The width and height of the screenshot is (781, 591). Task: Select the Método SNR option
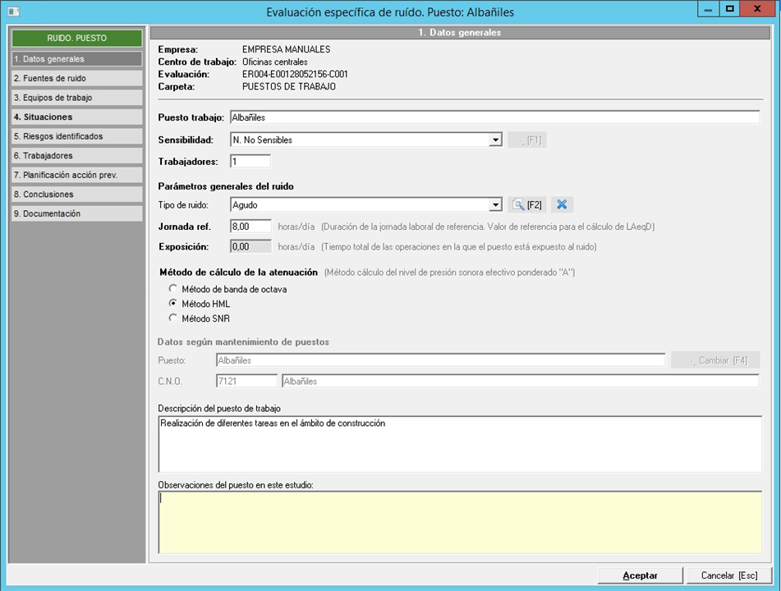(x=172, y=318)
